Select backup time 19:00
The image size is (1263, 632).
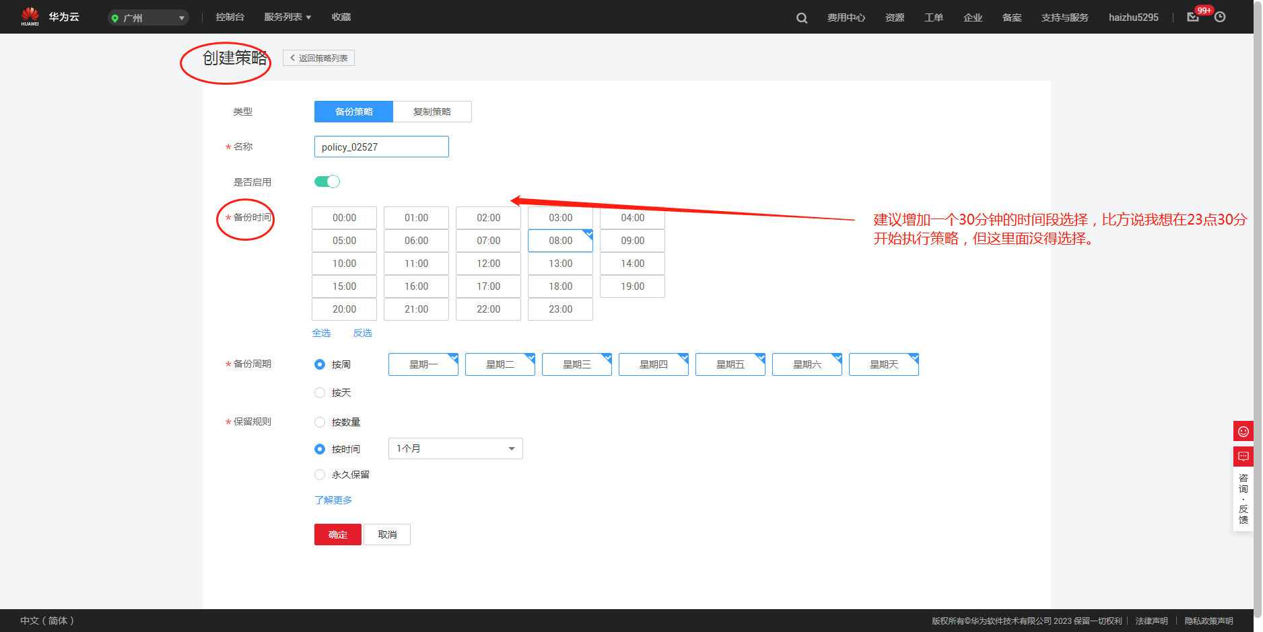pyautogui.click(x=632, y=286)
